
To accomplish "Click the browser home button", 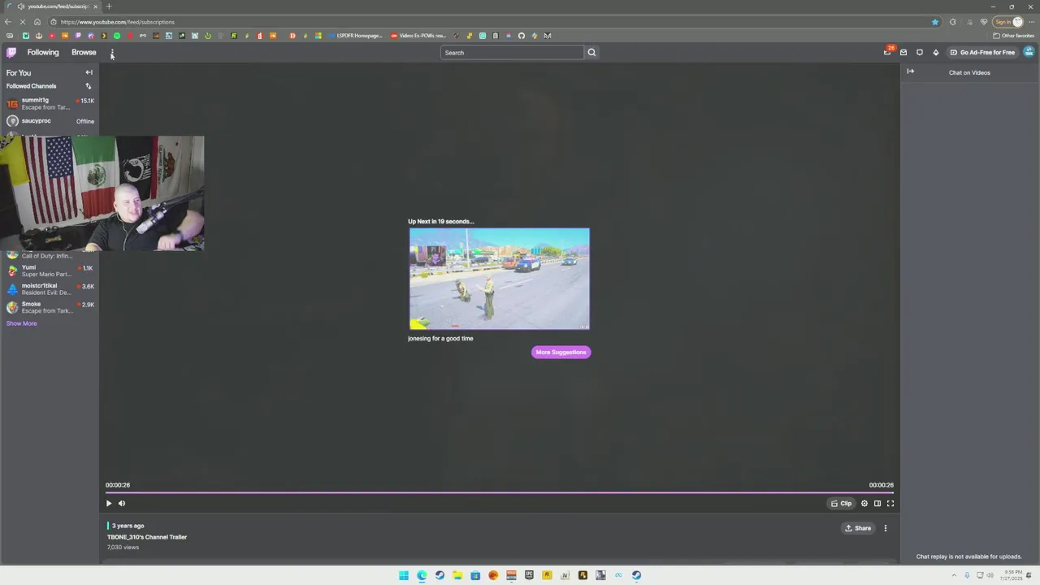I will click(37, 22).
